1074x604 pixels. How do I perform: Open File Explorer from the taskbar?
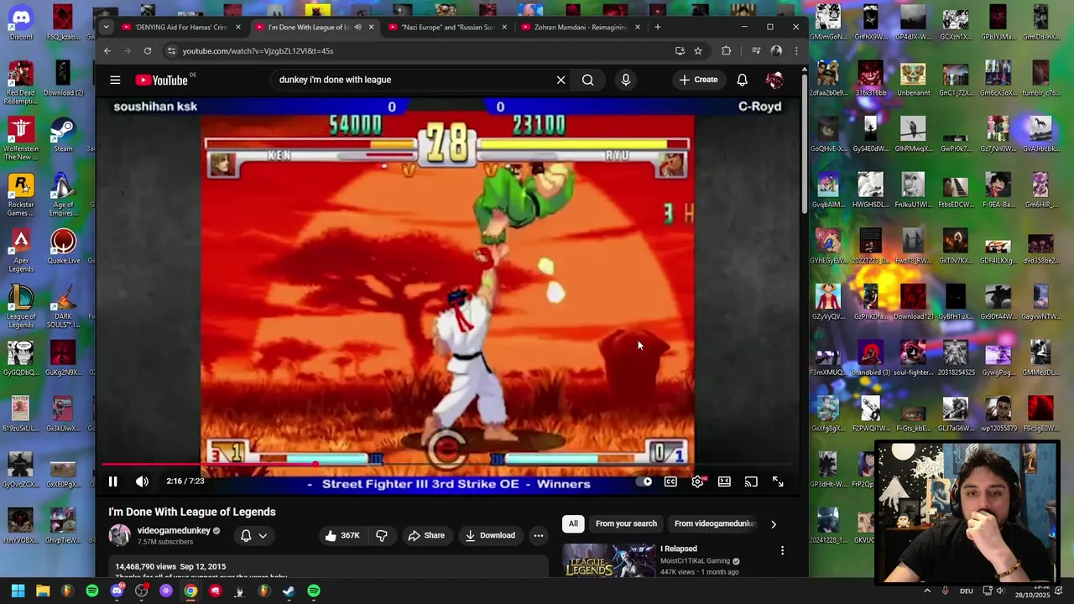(x=43, y=591)
